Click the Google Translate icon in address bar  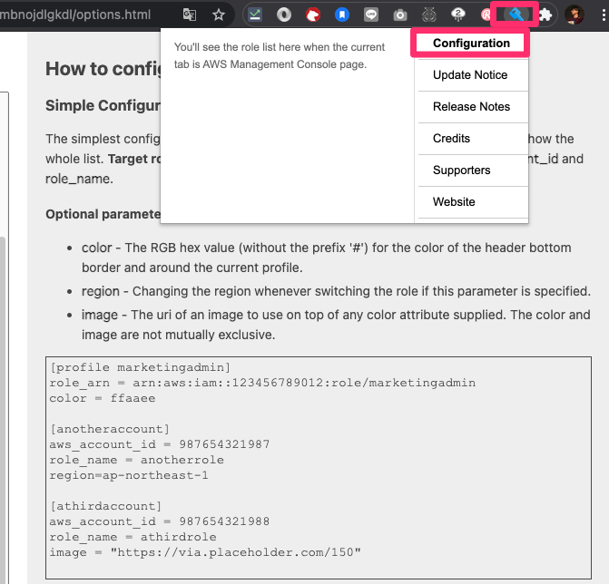click(x=189, y=15)
